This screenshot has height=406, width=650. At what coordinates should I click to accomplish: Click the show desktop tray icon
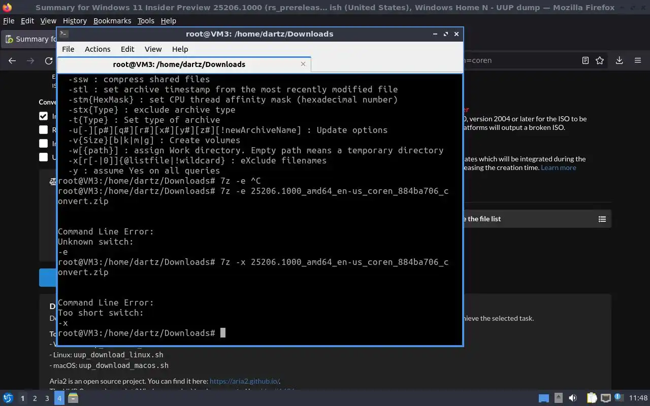543,398
